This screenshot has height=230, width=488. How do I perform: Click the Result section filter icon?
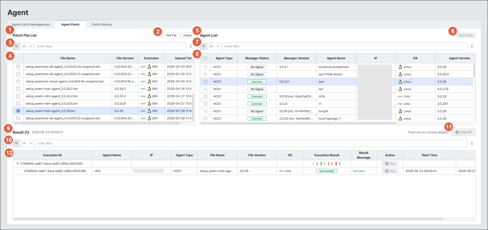16,143
